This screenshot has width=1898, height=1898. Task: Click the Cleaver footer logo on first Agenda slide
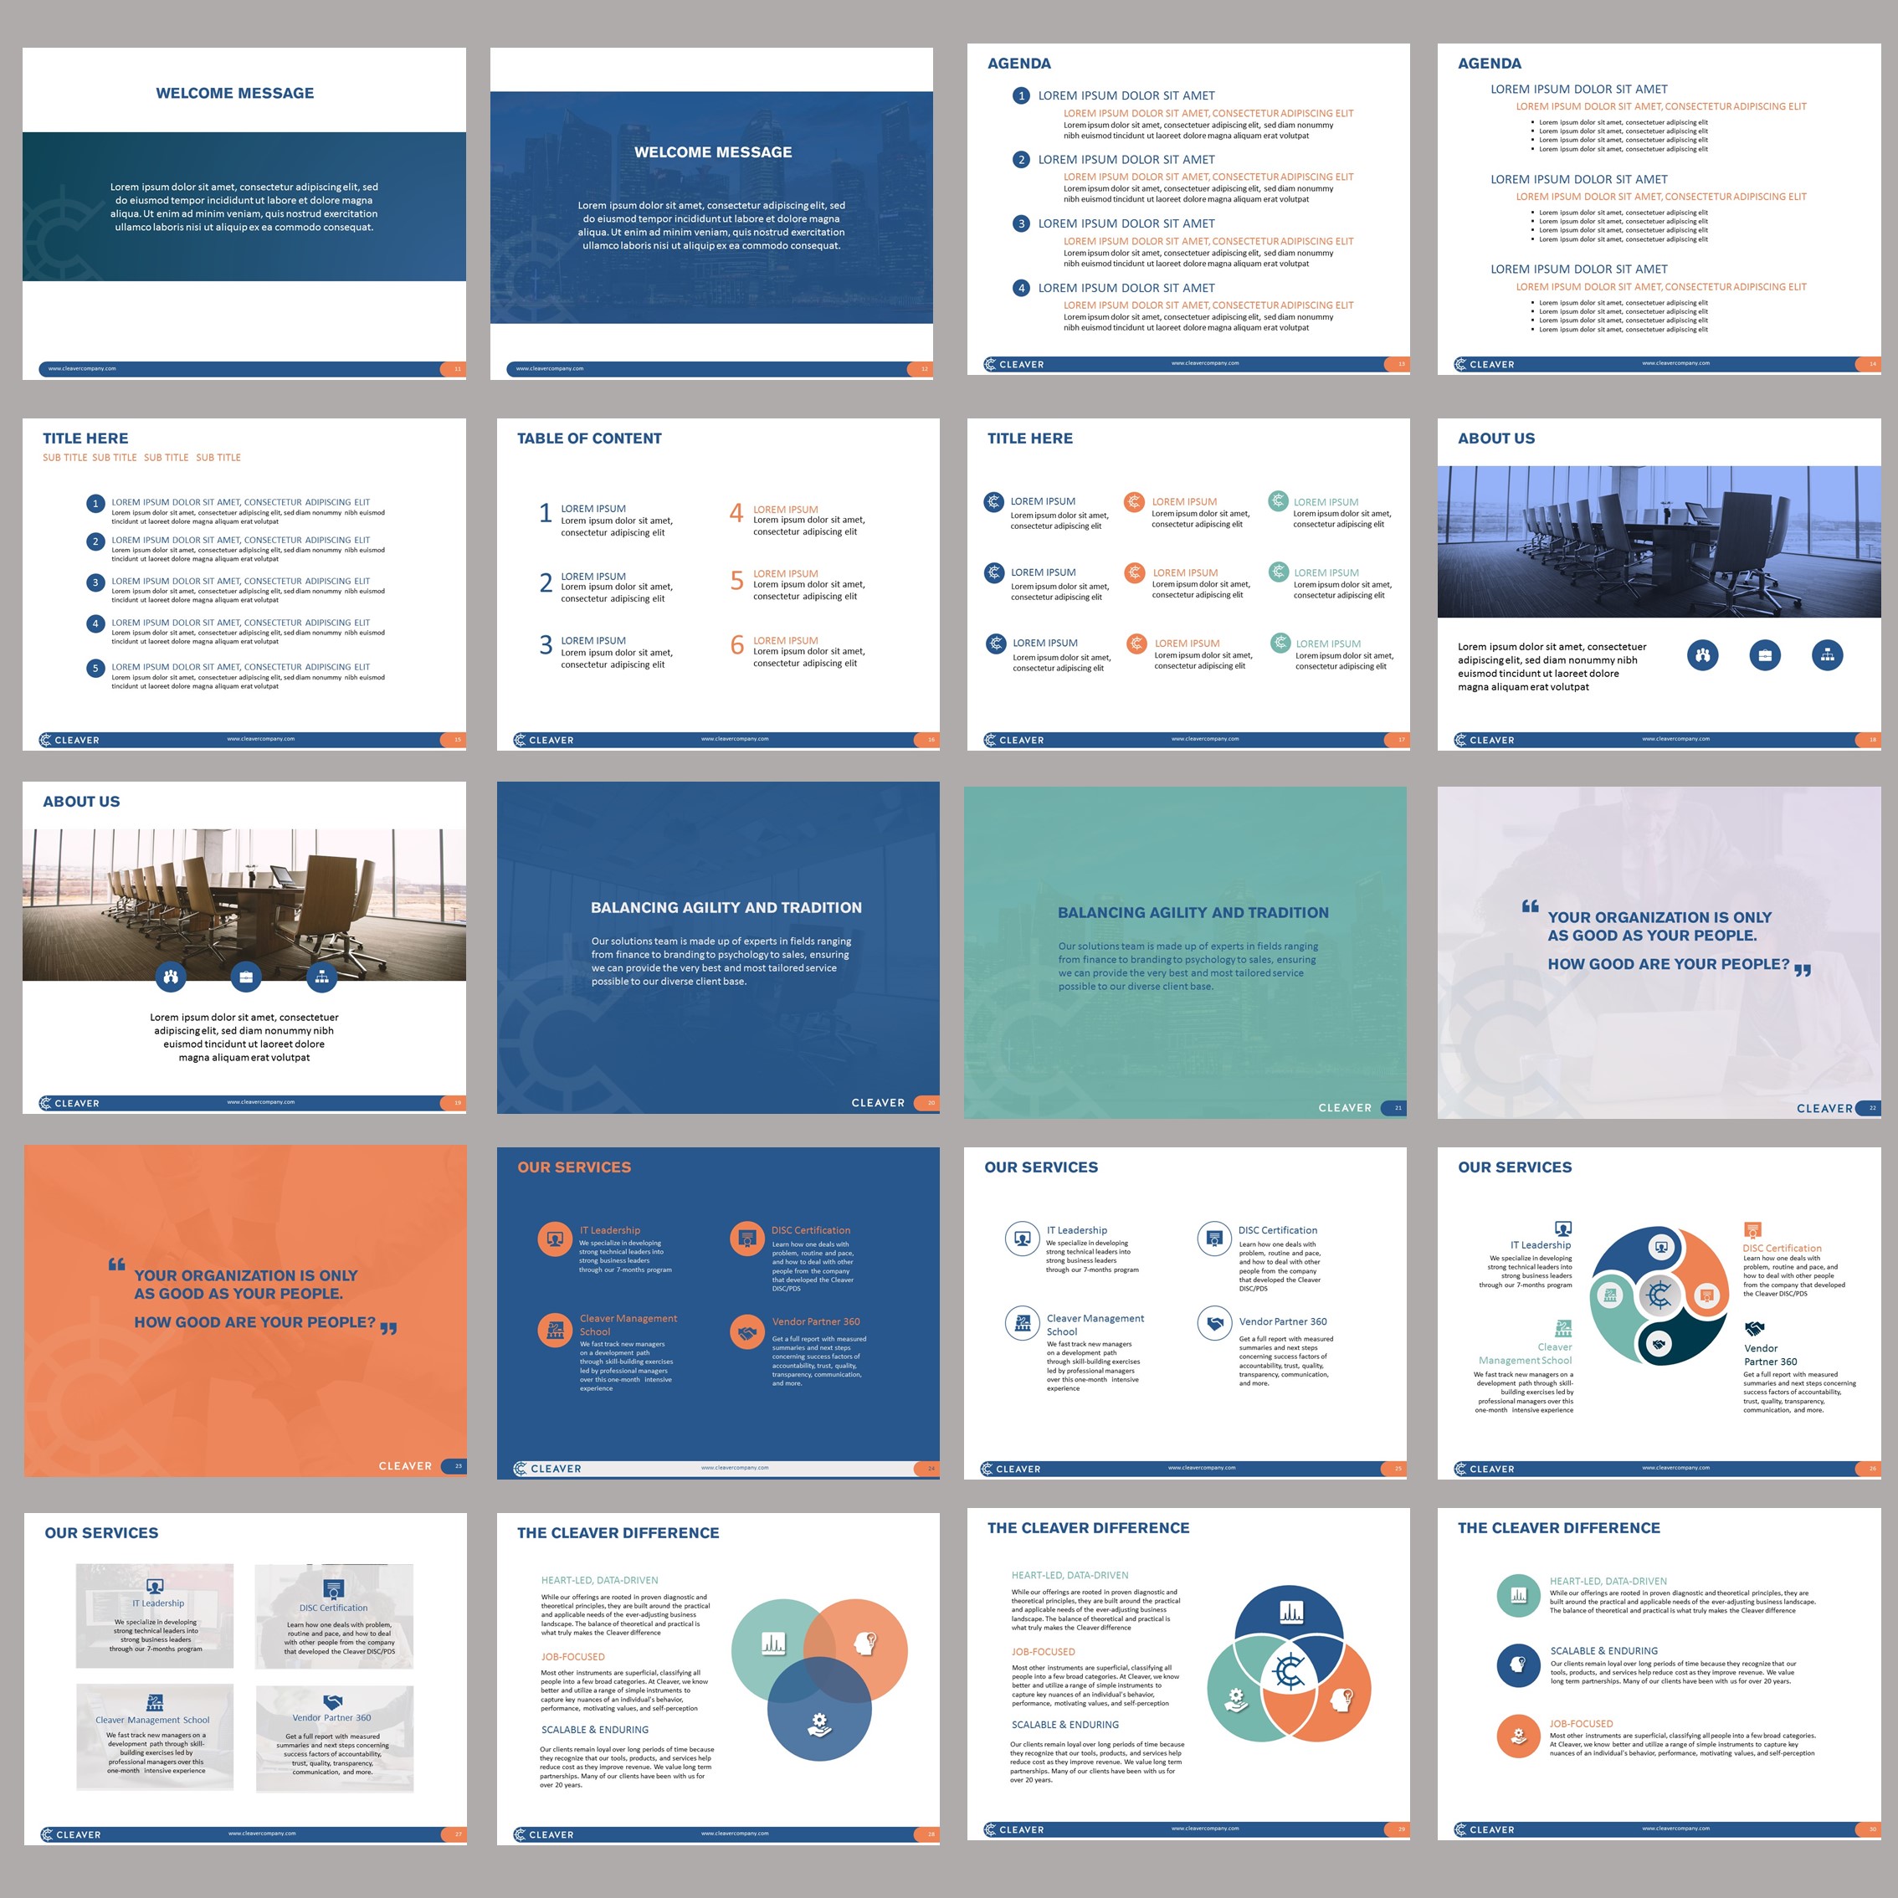[1013, 365]
